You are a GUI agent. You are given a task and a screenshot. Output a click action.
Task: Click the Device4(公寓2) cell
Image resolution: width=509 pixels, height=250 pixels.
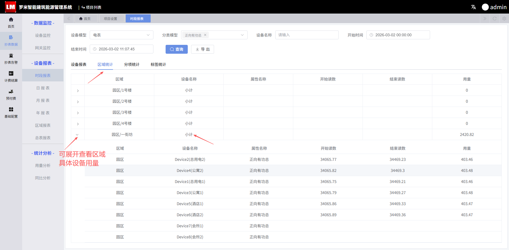click(190, 171)
